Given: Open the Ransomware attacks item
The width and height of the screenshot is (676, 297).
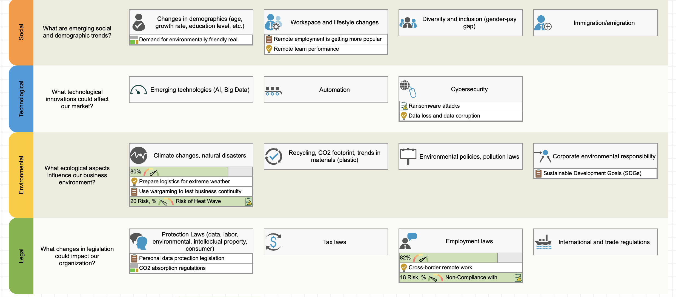Looking at the screenshot, I should click(434, 106).
